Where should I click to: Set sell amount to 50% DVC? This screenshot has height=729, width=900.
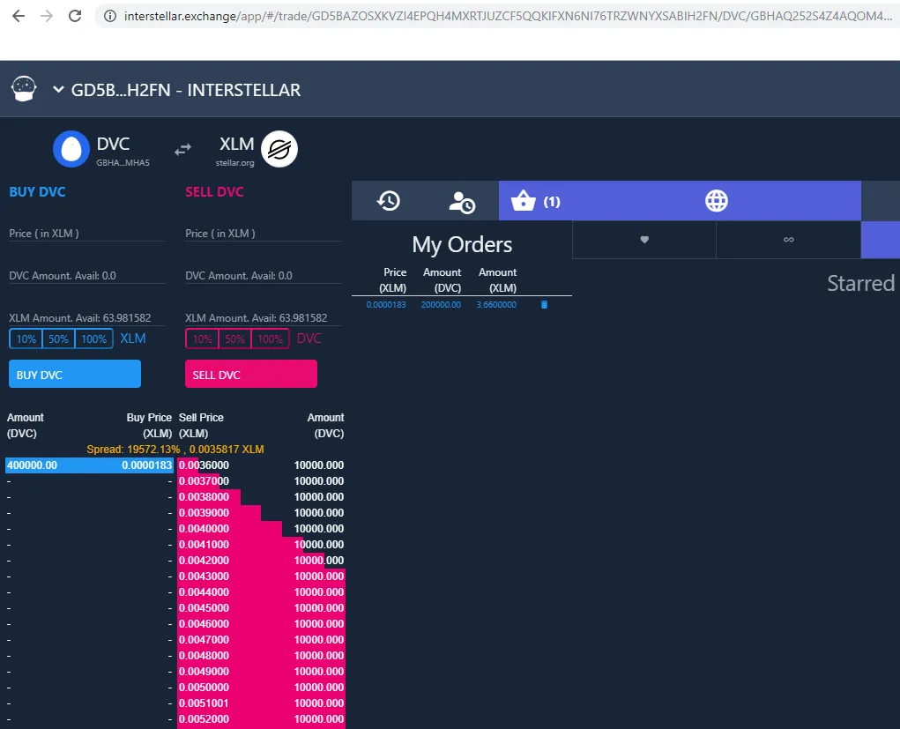point(234,338)
